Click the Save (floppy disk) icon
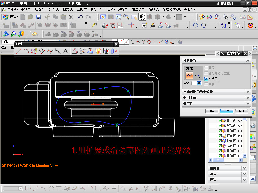This screenshot has height=193, width=258. click(38, 17)
